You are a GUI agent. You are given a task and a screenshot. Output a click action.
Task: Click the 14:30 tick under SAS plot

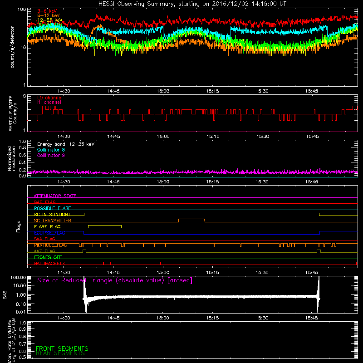[64, 318]
